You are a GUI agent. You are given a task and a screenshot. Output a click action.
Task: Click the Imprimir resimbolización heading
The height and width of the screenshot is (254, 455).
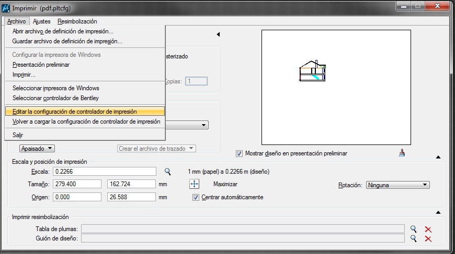click(x=40, y=217)
